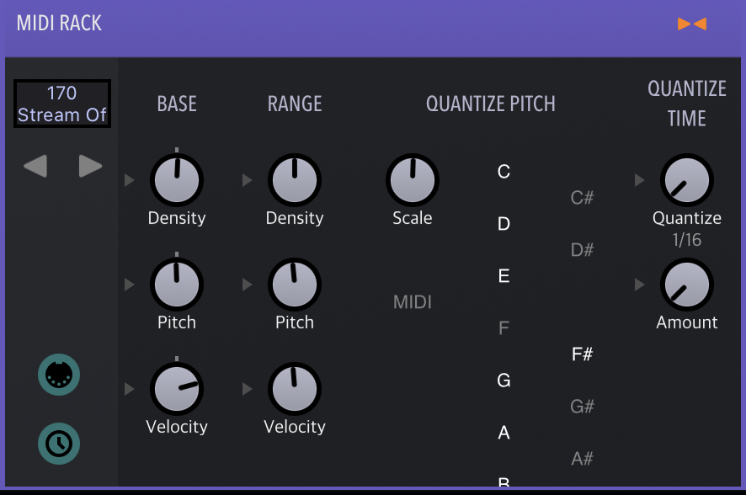
Task: Click the Base Density knob
Action: (177, 180)
